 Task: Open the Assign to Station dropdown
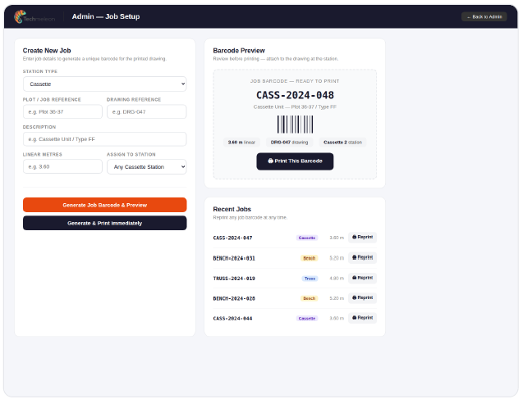pos(146,166)
